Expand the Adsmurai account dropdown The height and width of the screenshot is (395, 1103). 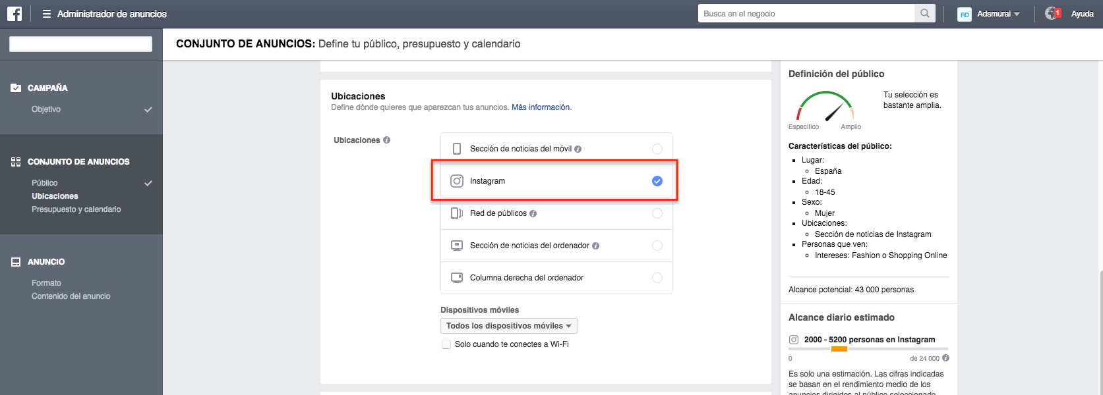point(998,14)
